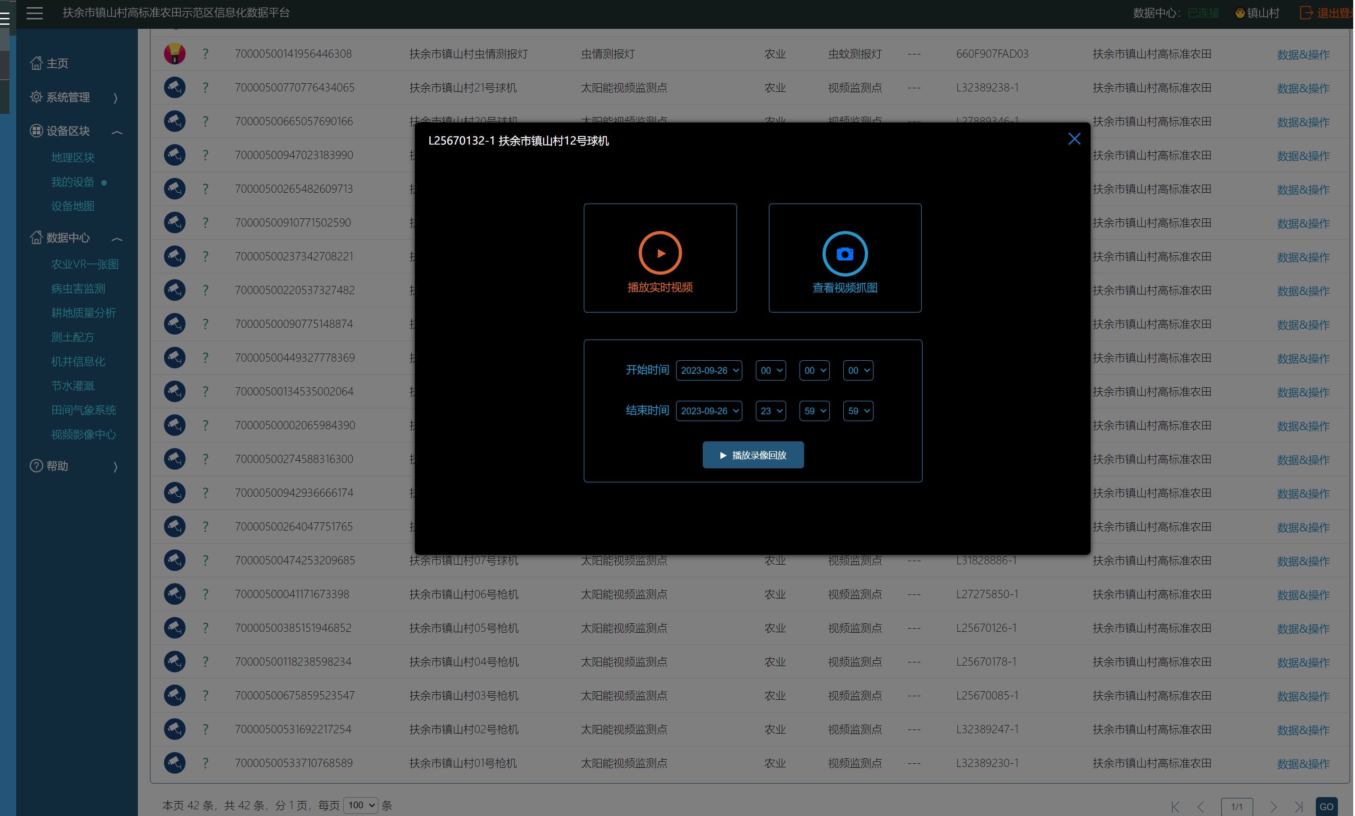Open 我的设备 in the sidebar
Viewport: 1355px width, 816px height.
[x=73, y=181]
